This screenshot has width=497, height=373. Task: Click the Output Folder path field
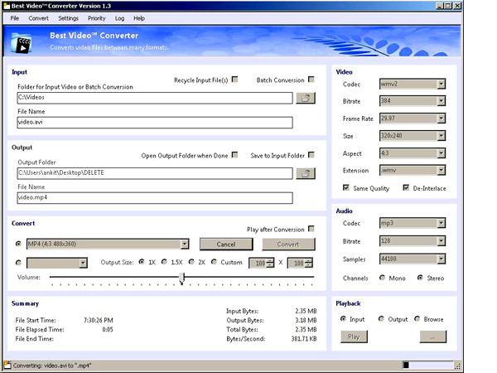click(155, 173)
